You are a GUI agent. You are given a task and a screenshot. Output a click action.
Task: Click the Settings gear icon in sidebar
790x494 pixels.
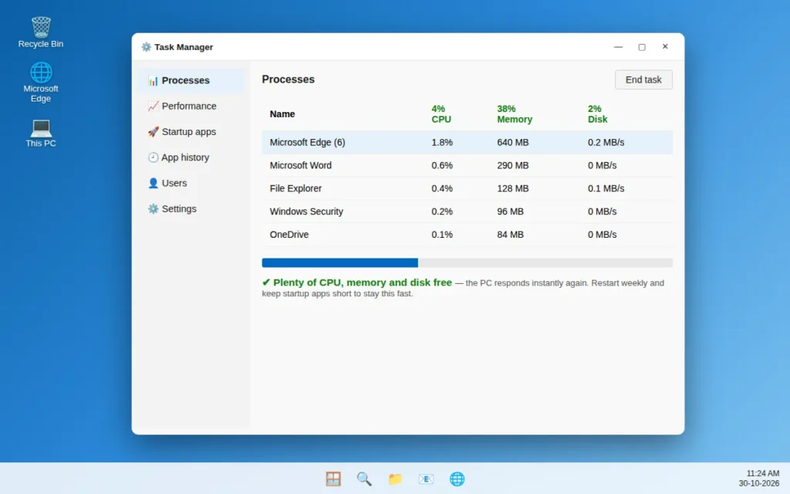154,208
